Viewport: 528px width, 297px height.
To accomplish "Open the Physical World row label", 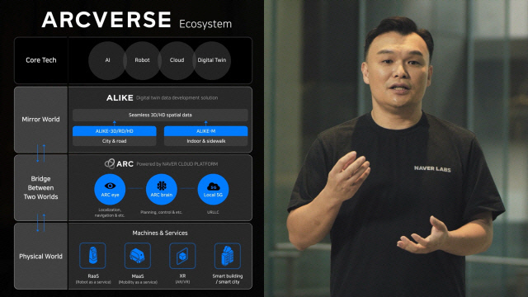I will (x=40, y=257).
